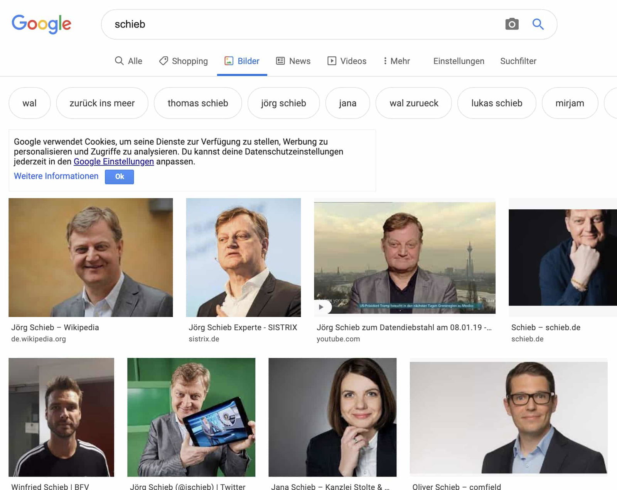
Task: Open the Weitere Informationen link
Action: (56, 176)
